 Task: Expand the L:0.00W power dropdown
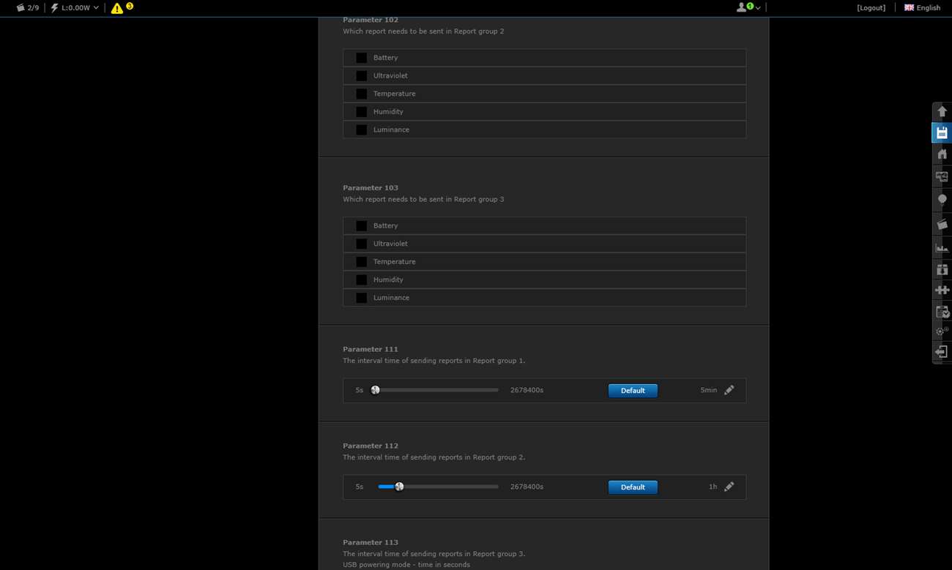point(75,8)
